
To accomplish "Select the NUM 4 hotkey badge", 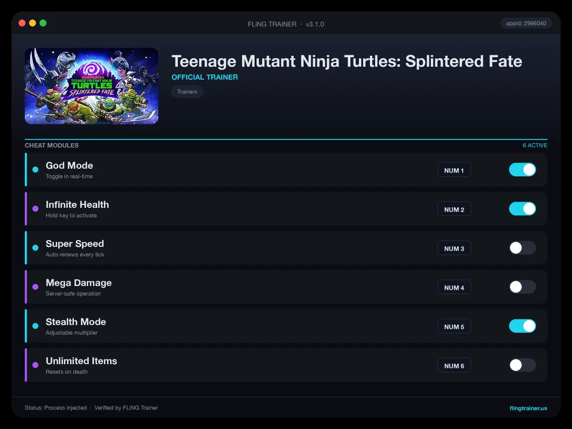I will (454, 287).
